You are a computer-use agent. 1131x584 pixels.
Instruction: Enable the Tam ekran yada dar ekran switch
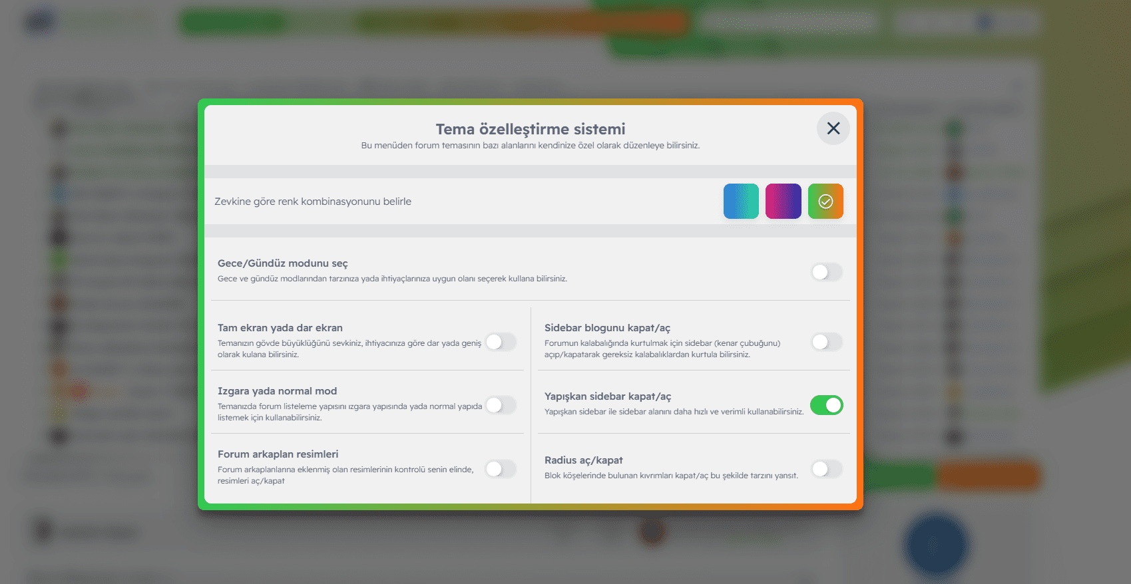click(x=501, y=342)
